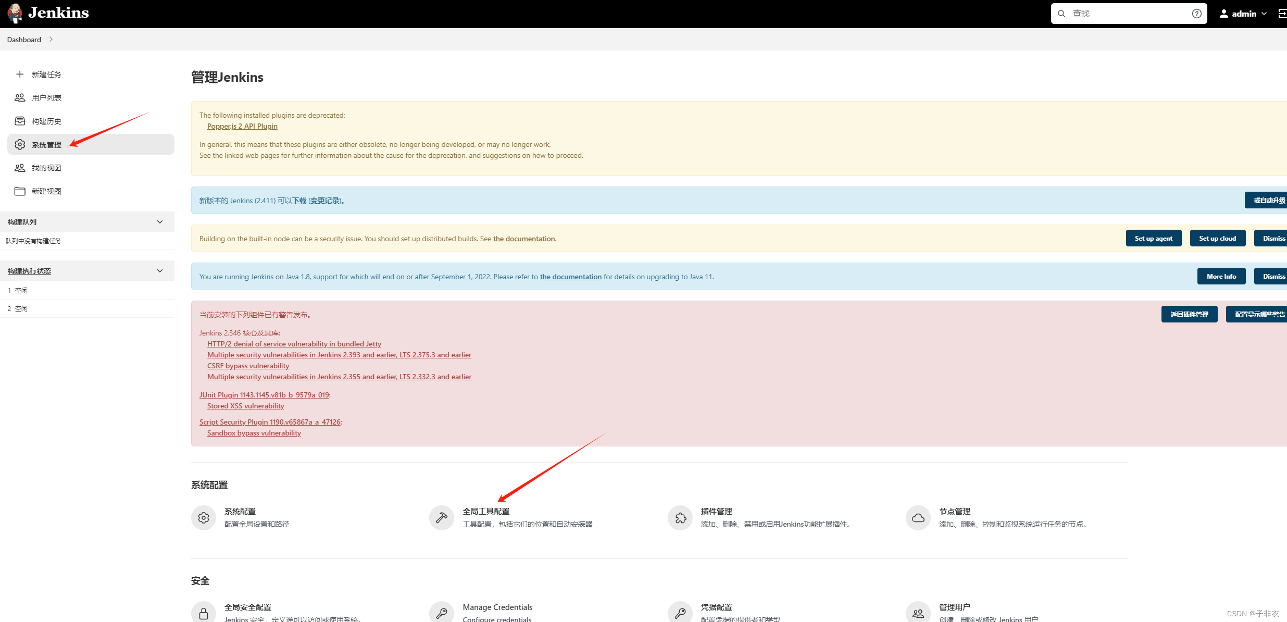This screenshot has width=1287, height=622.
Task: Open the Popper.js 2 API Plugin link
Action: [x=242, y=126]
